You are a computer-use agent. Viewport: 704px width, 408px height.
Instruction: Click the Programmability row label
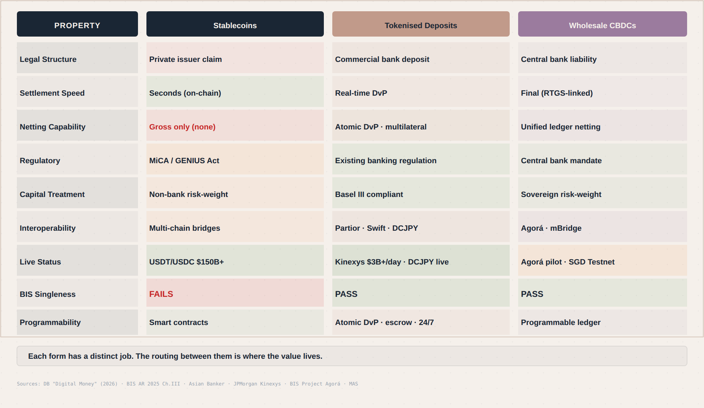77,322
